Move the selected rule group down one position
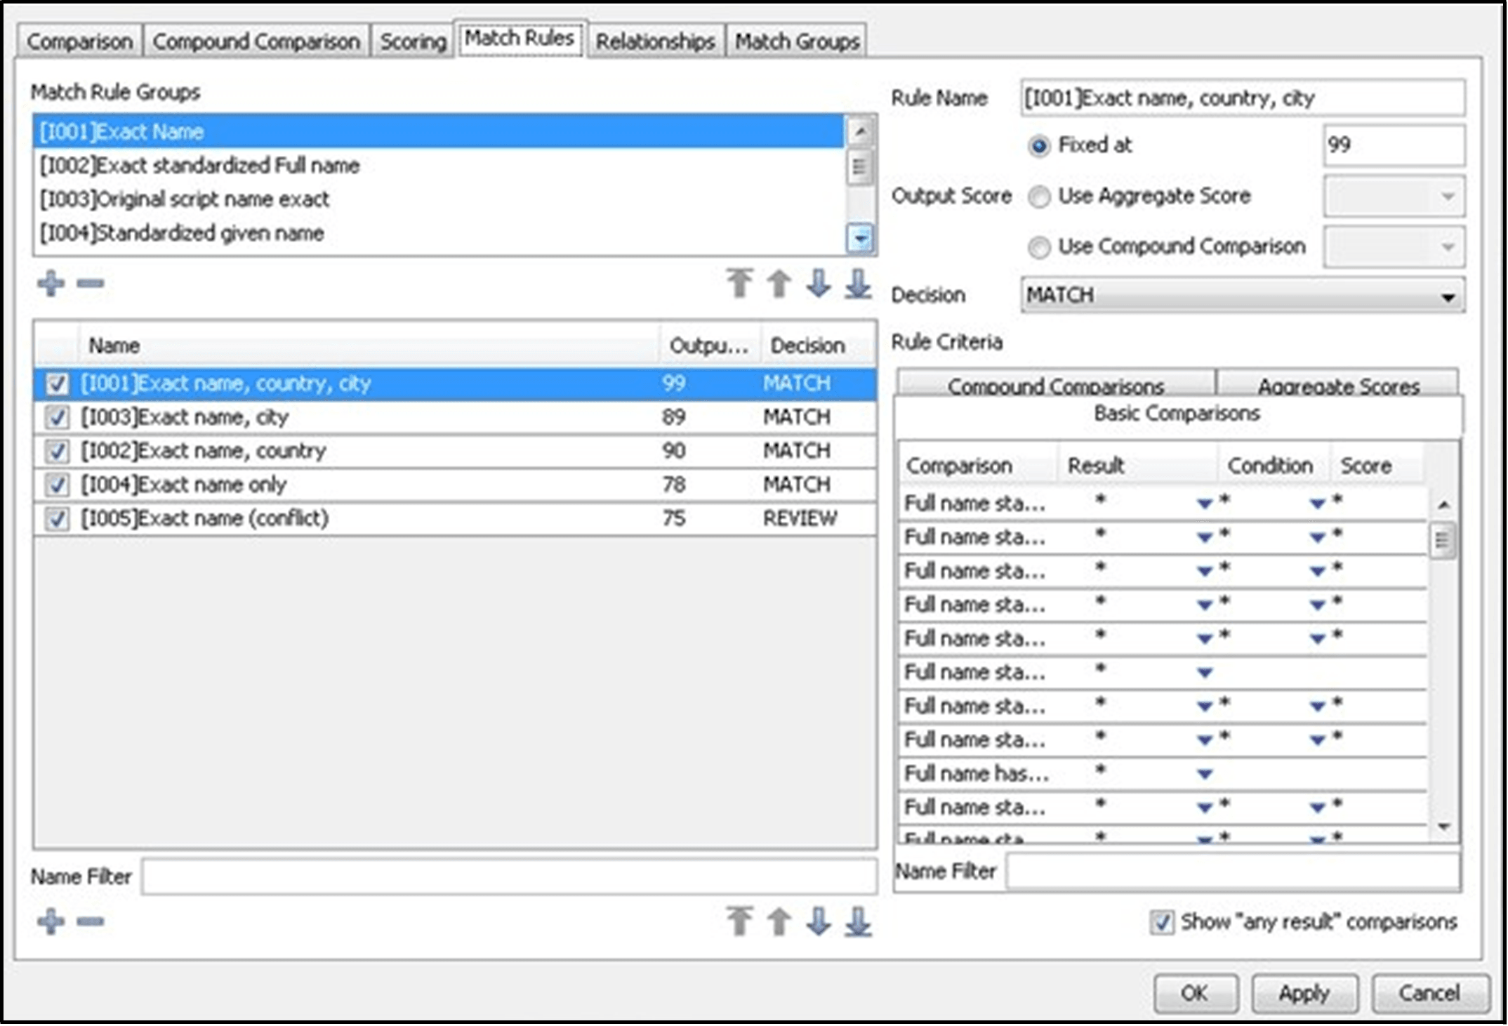 pyautogui.click(x=819, y=284)
